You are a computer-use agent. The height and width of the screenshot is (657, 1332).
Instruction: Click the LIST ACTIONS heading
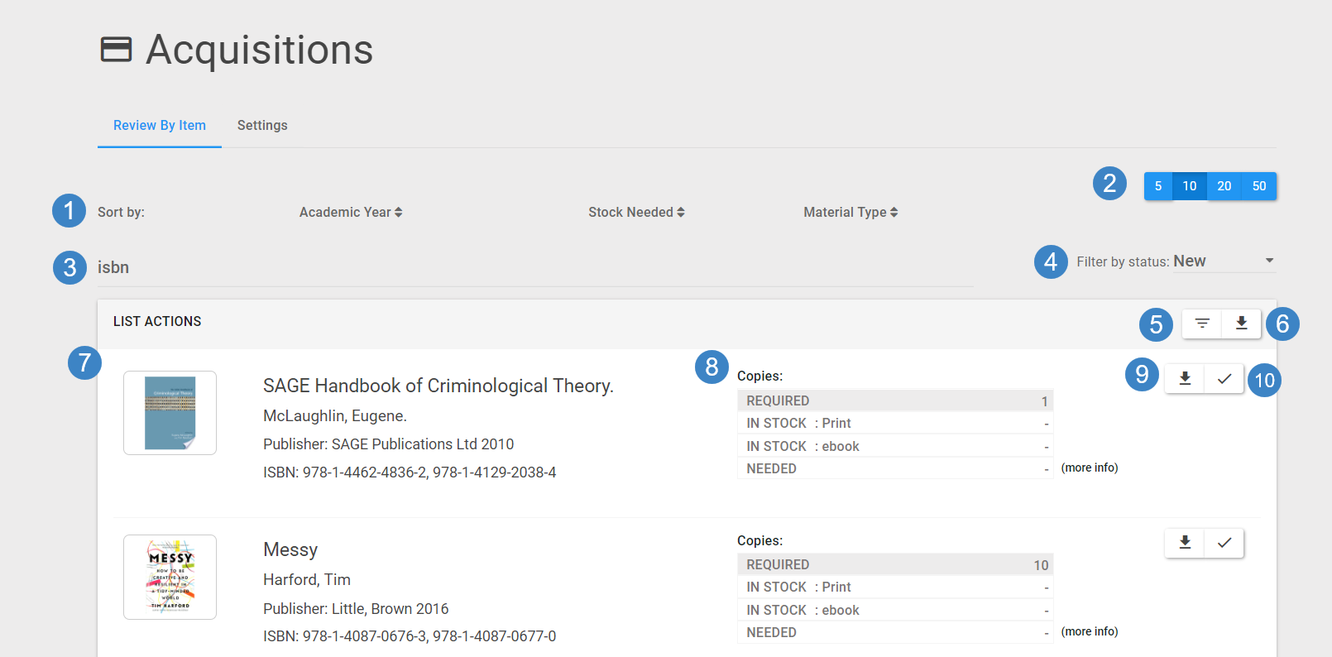click(x=157, y=321)
